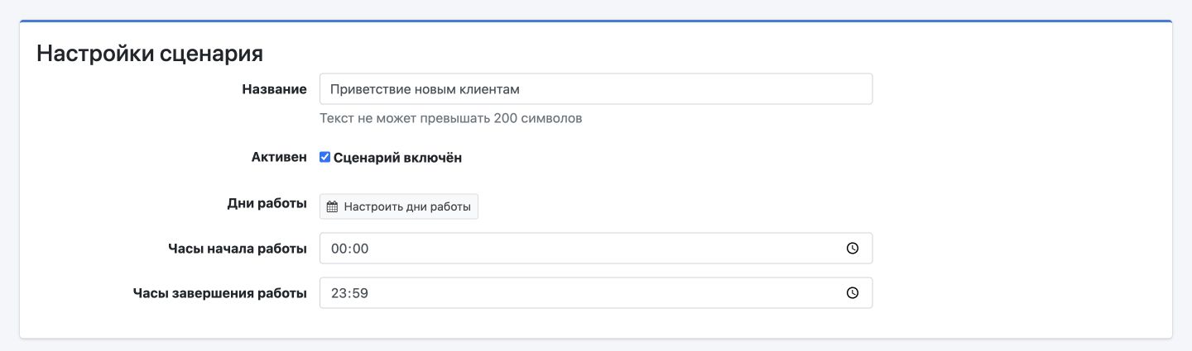Click the "Активен" label
This screenshot has height=351, width=1192.
pyautogui.click(x=279, y=158)
